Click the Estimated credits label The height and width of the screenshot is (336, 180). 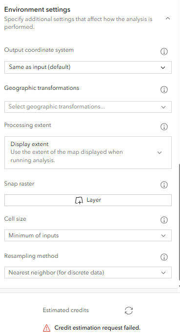[66, 310]
